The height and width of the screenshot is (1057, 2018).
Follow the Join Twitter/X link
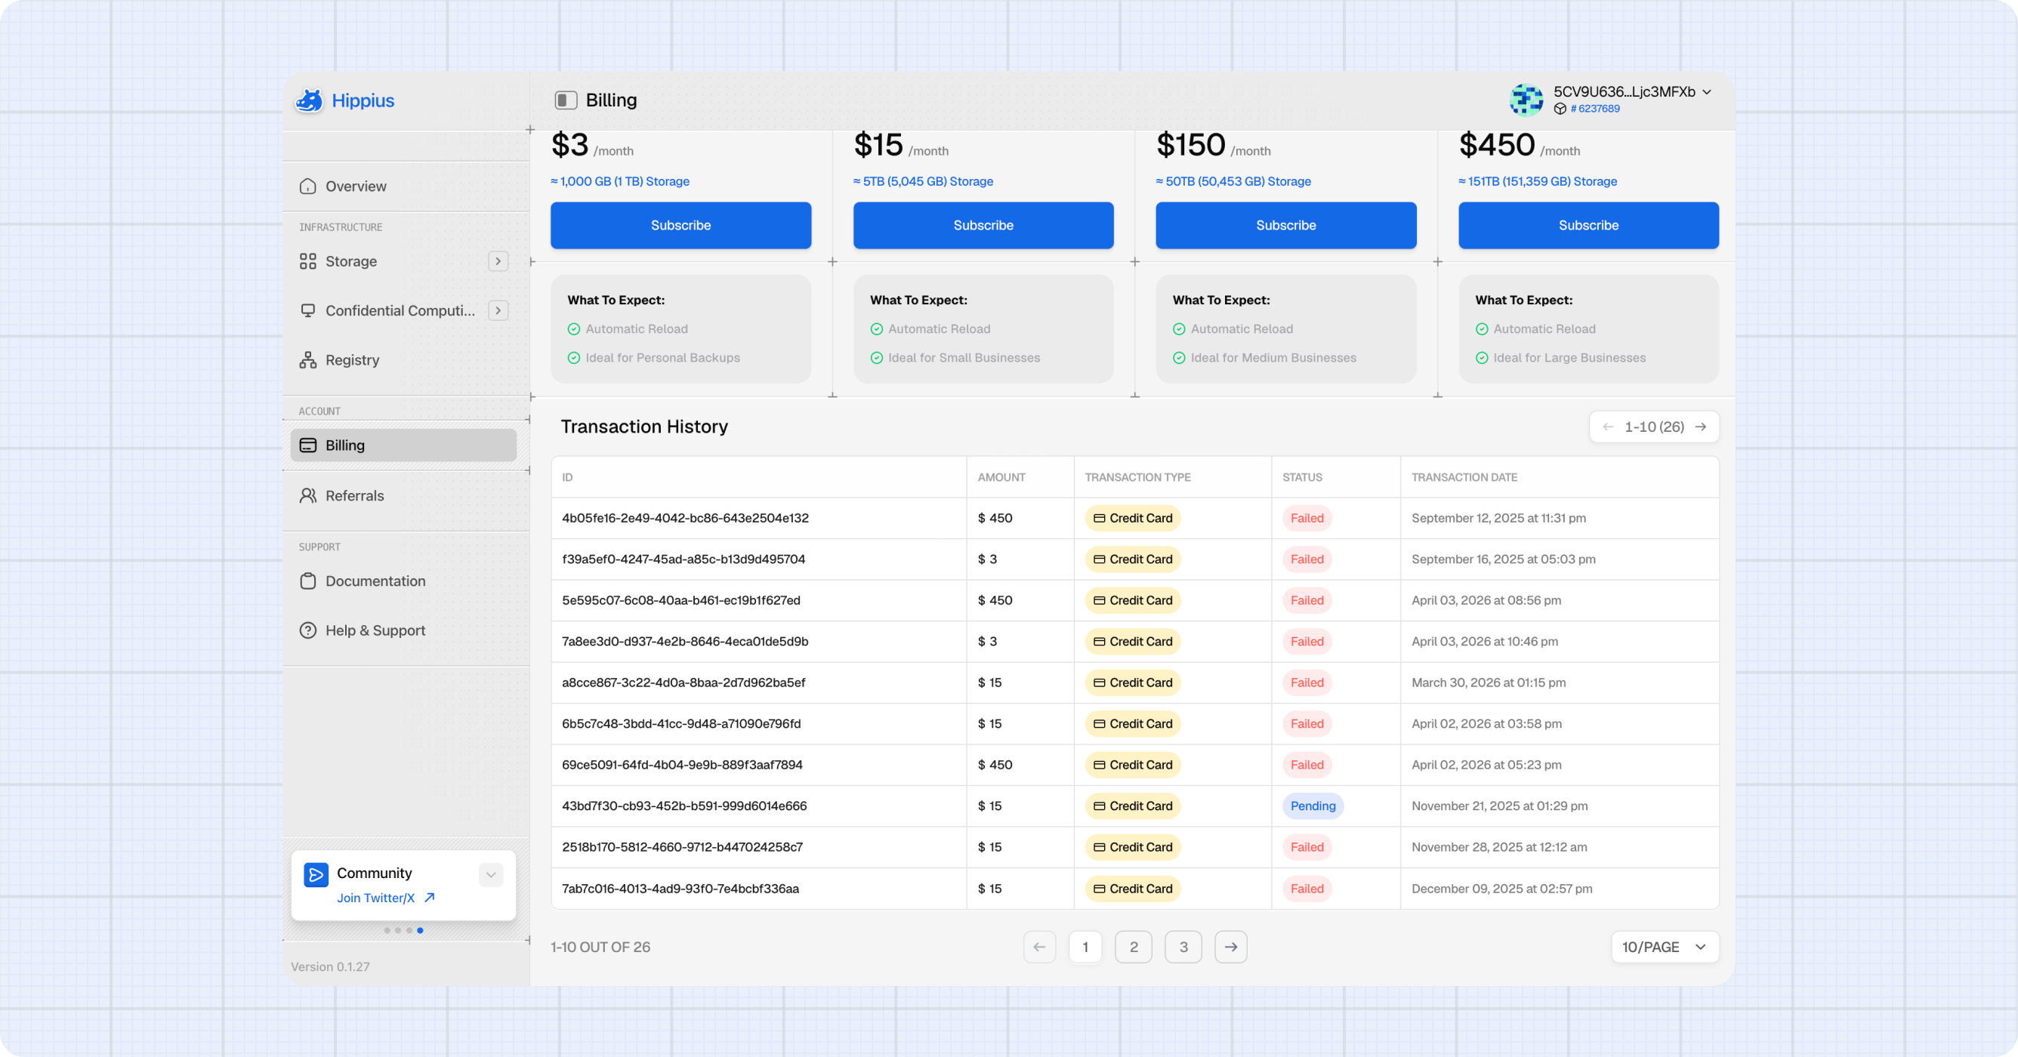click(x=376, y=898)
